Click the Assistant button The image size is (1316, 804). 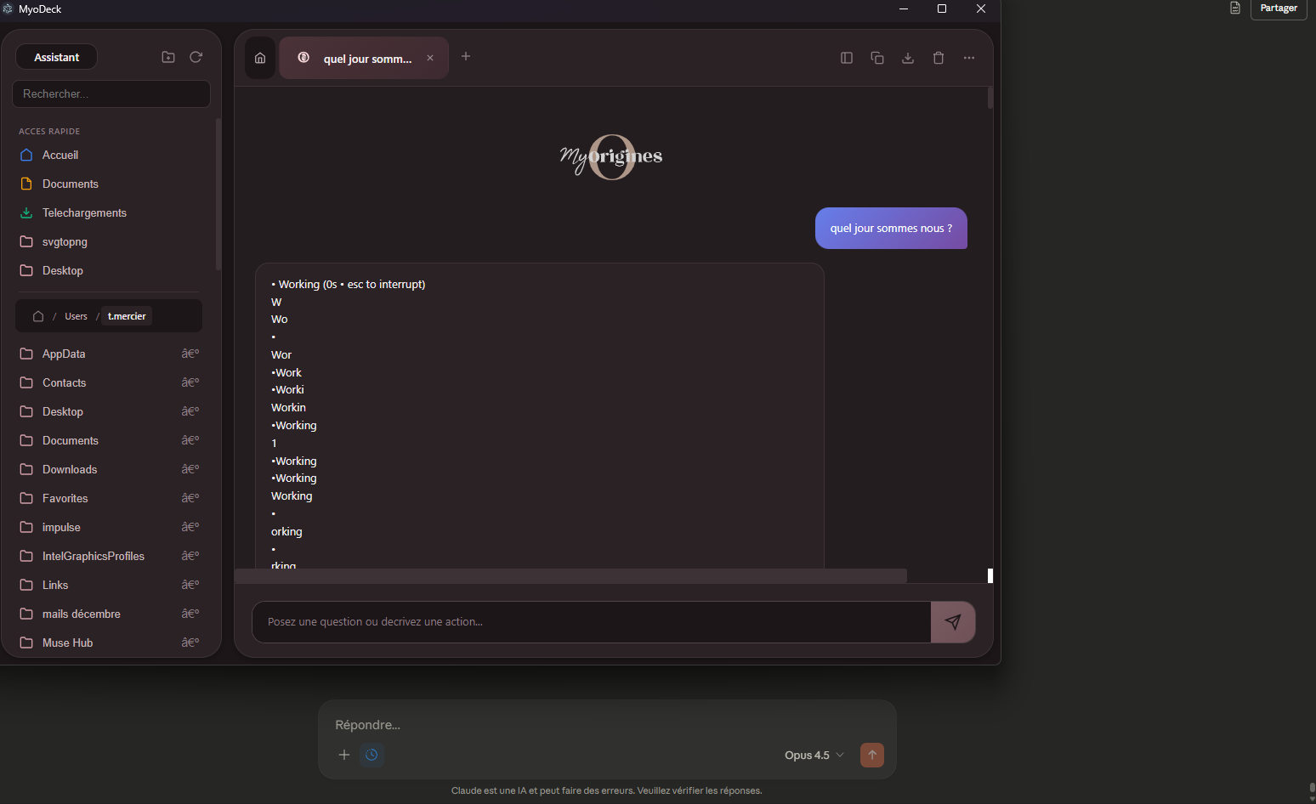(x=56, y=57)
